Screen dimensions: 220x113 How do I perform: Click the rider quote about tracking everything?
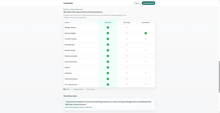(108, 103)
